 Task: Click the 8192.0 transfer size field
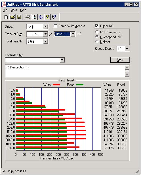coord(62,34)
